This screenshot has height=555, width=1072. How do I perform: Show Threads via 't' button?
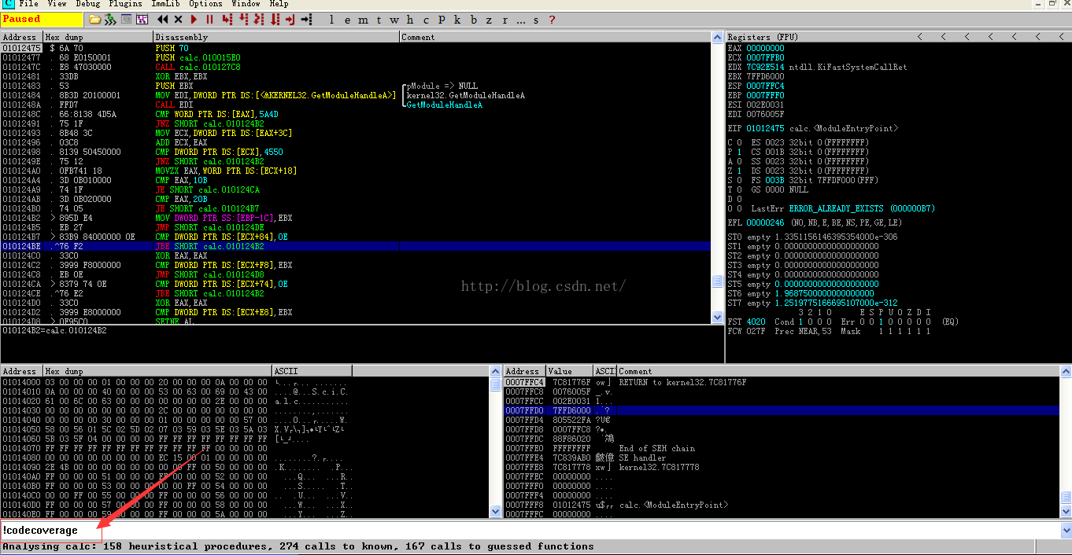pos(378,20)
